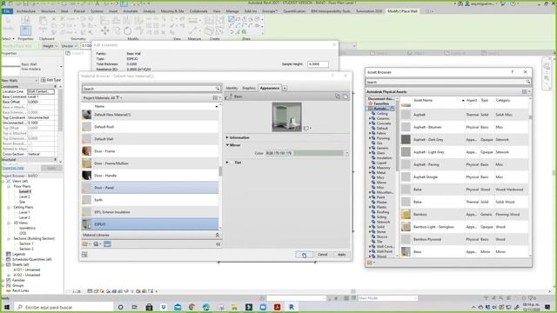Click the OK button in Material Browser
This screenshot has height=313, width=557.
point(304,255)
